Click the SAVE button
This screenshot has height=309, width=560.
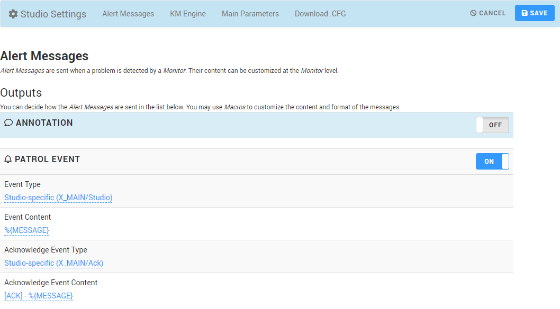pyautogui.click(x=535, y=13)
